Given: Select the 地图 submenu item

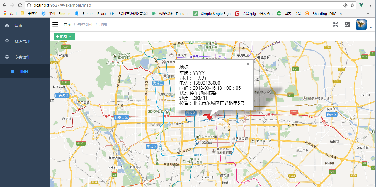Looking at the screenshot, I should click(x=25, y=72).
